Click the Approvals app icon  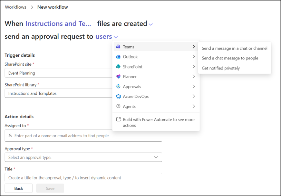click(118, 86)
